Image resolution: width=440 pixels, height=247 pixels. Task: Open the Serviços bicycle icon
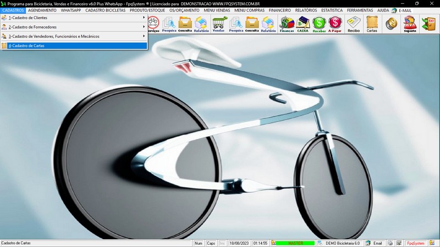pos(153,24)
